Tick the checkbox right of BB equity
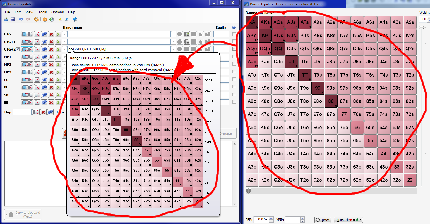Viewport: 430px width, 224px height. pos(234,102)
